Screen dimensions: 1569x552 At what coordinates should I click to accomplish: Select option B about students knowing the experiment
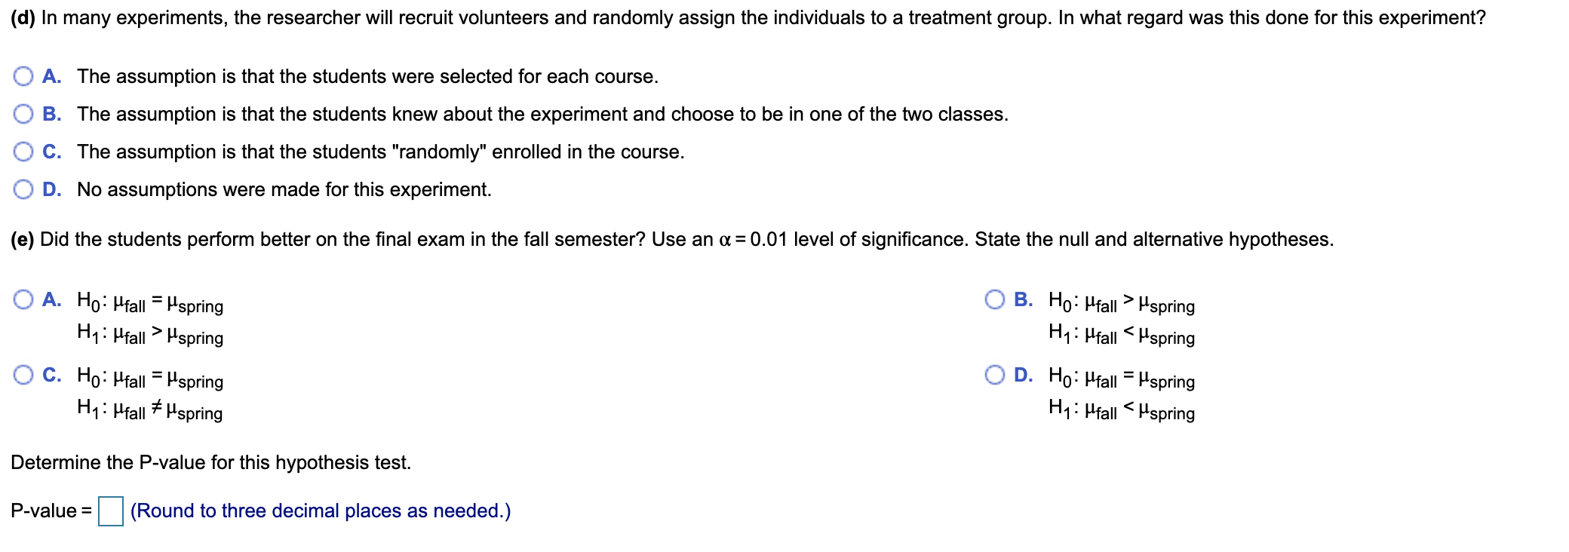pos(23,114)
